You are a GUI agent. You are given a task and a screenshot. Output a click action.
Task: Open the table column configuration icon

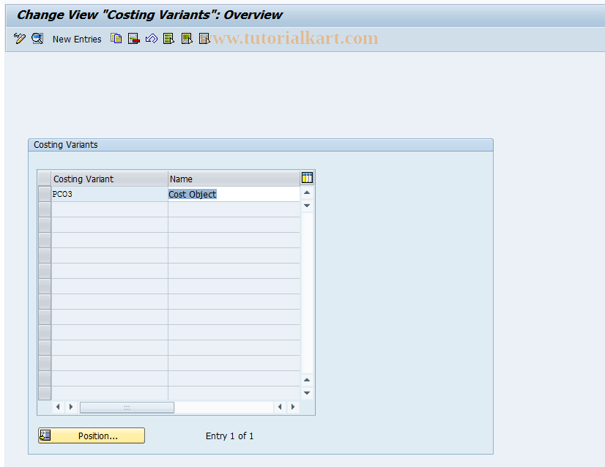(307, 177)
